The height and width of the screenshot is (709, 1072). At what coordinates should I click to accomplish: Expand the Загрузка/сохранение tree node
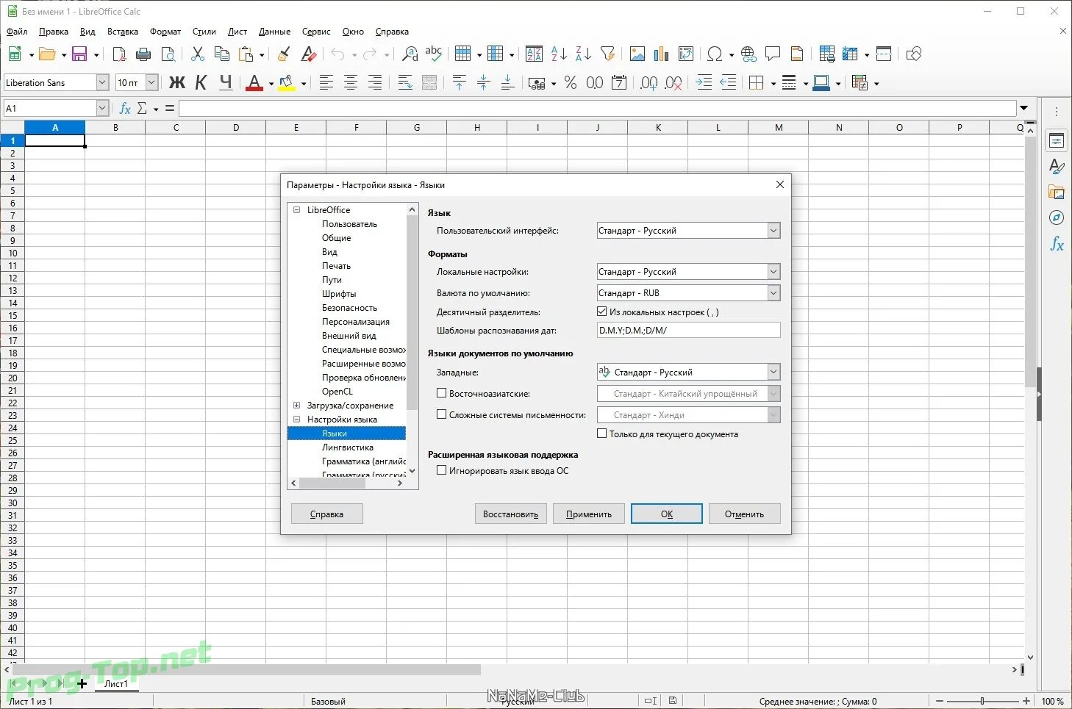(296, 406)
